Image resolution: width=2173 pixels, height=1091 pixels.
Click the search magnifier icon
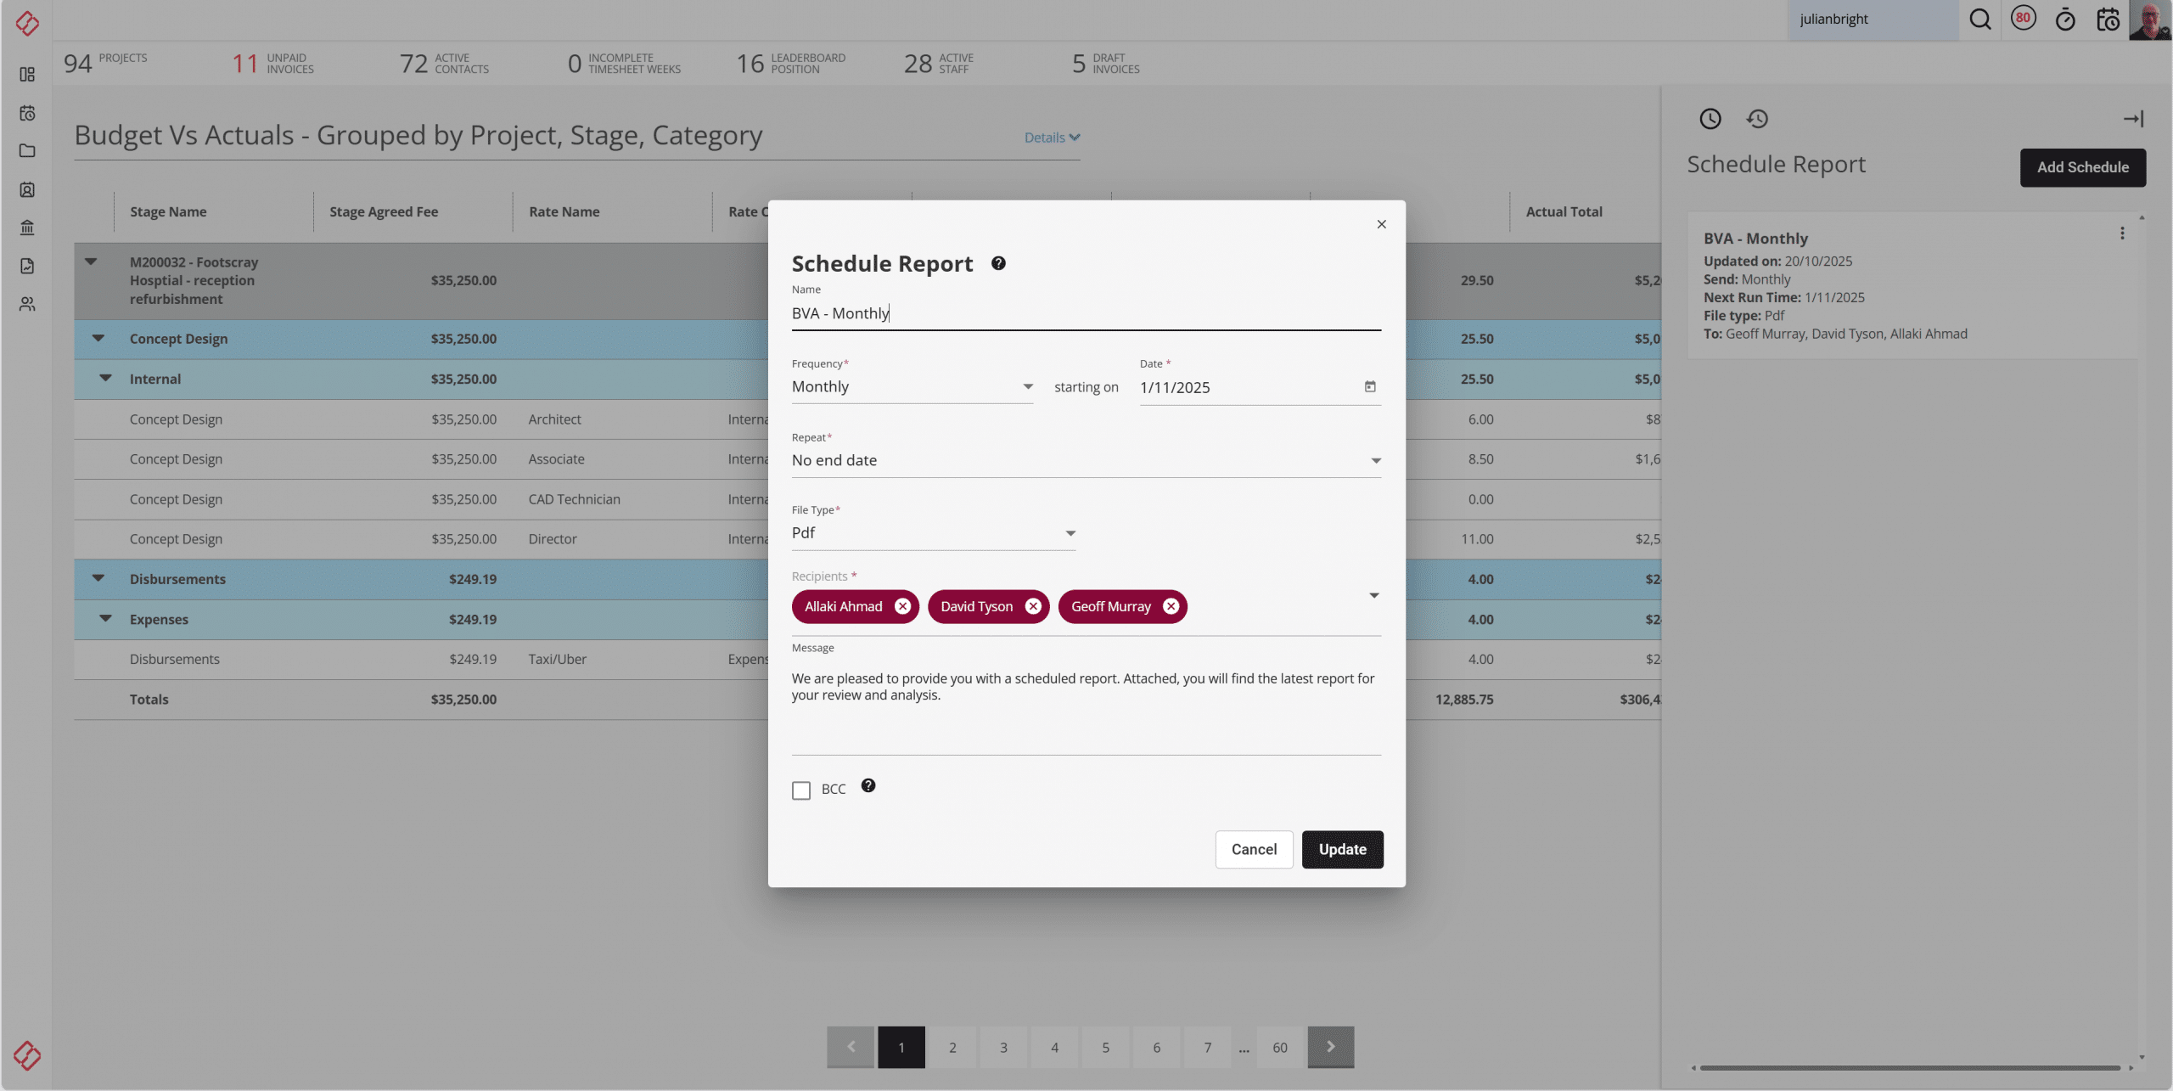click(x=1979, y=19)
